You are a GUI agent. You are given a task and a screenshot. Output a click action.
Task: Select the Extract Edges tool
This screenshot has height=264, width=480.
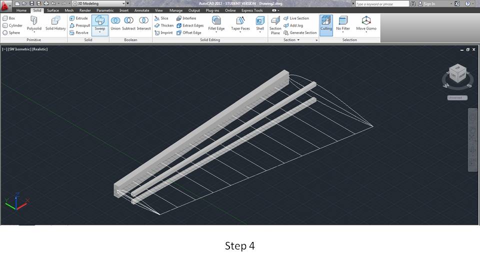[x=190, y=25]
